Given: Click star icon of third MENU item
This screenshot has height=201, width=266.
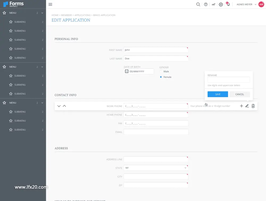Looking at the screenshot, I should [x=5, y=103].
